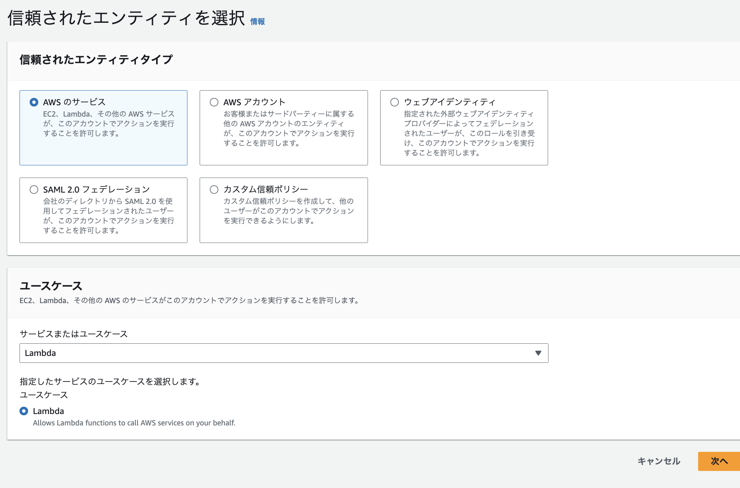Screen dimensions: 740x488
Task: Click the キャンセル button
Action: point(659,461)
